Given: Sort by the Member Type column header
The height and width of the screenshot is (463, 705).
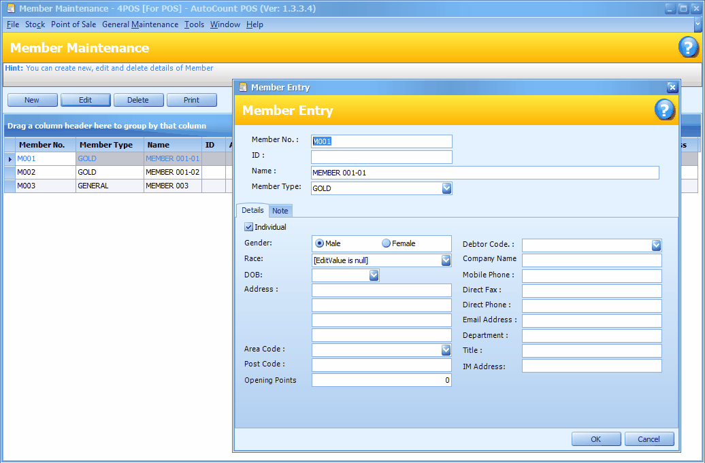Looking at the screenshot, I should point(110,145).
